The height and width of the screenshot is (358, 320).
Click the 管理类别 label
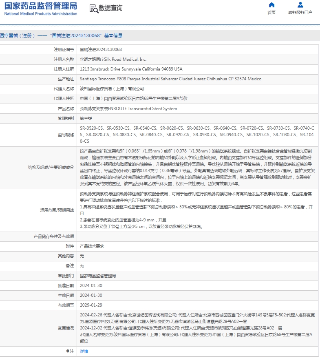[x=66, y=119]
